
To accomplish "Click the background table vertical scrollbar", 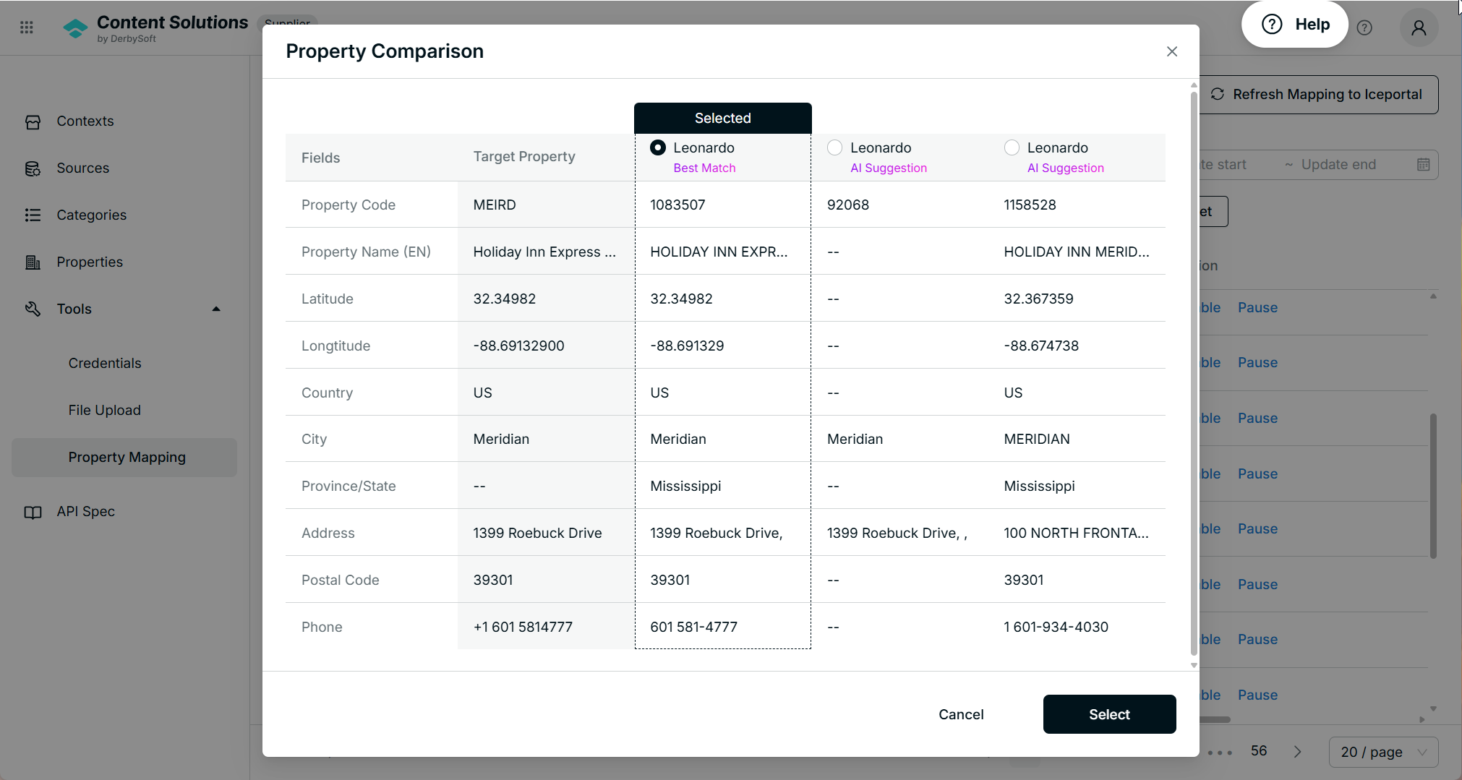I will [x=1433, y=486].
